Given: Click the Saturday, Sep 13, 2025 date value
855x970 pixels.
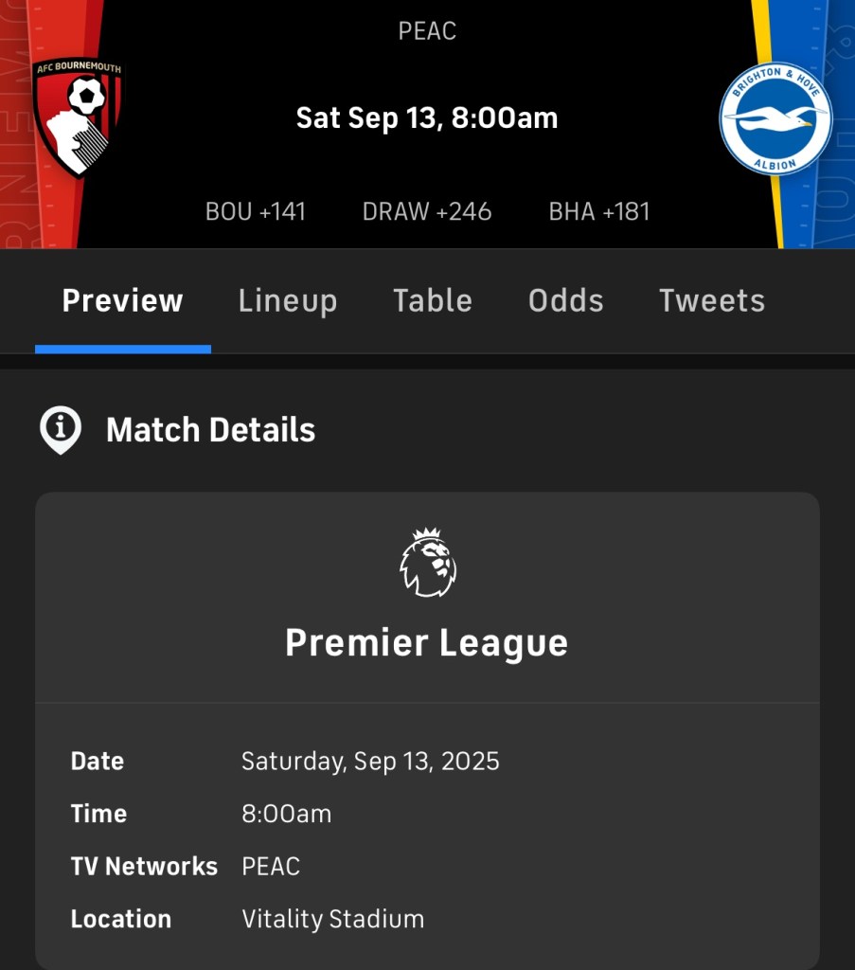Looking at the screenshot, I should point(370,762).
